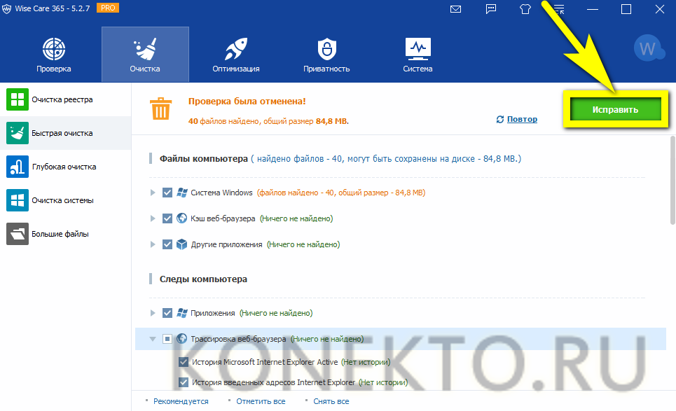
Task: Uncheck История введенных адресов Internet Explorer
Action: click(x=184, y=382)
